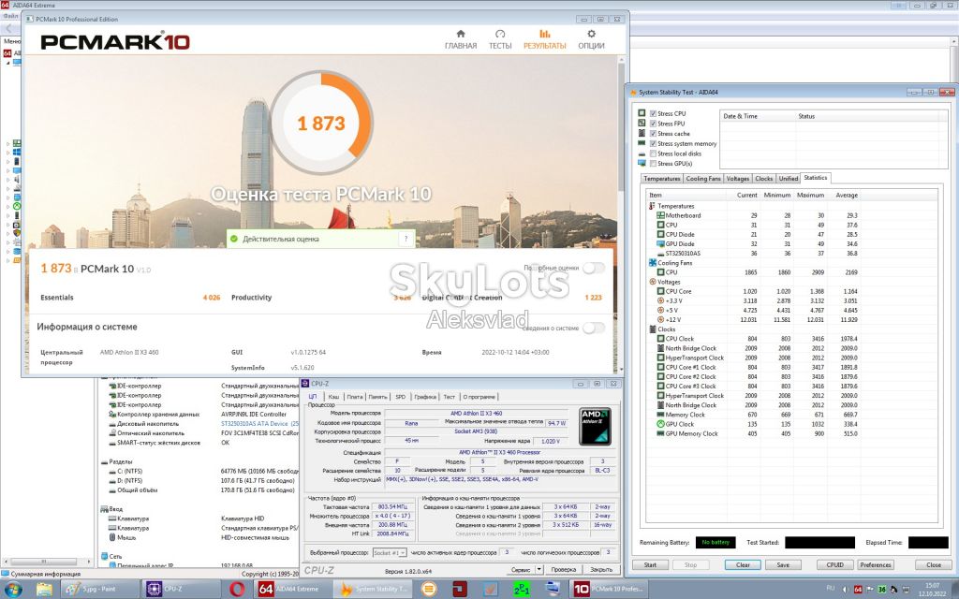Switch to Paint window in taskbar

tap(98, 590)
